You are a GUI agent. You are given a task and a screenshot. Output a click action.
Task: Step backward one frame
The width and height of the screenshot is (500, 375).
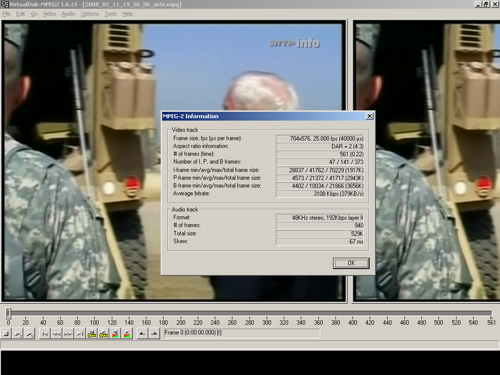(56, 333)
